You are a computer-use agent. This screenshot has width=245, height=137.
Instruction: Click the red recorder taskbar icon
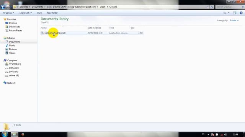[x=23, y=134]
